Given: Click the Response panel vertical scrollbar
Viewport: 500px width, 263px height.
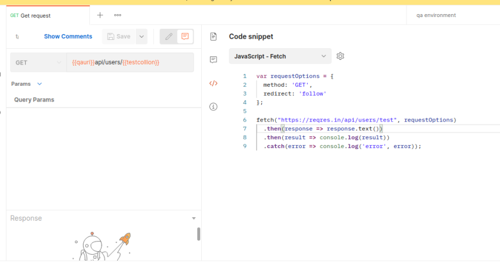Looking at the screenshot, I should 199,234.
